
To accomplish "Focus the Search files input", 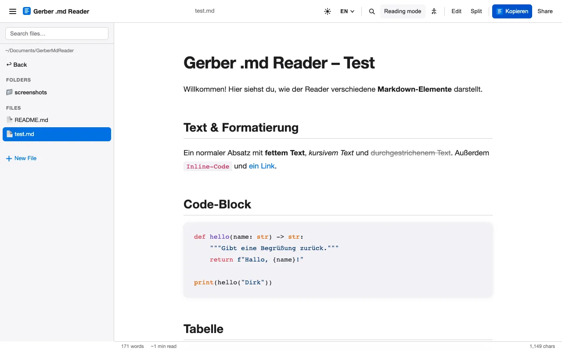I will pyautogui.click(x=57, y=33).
